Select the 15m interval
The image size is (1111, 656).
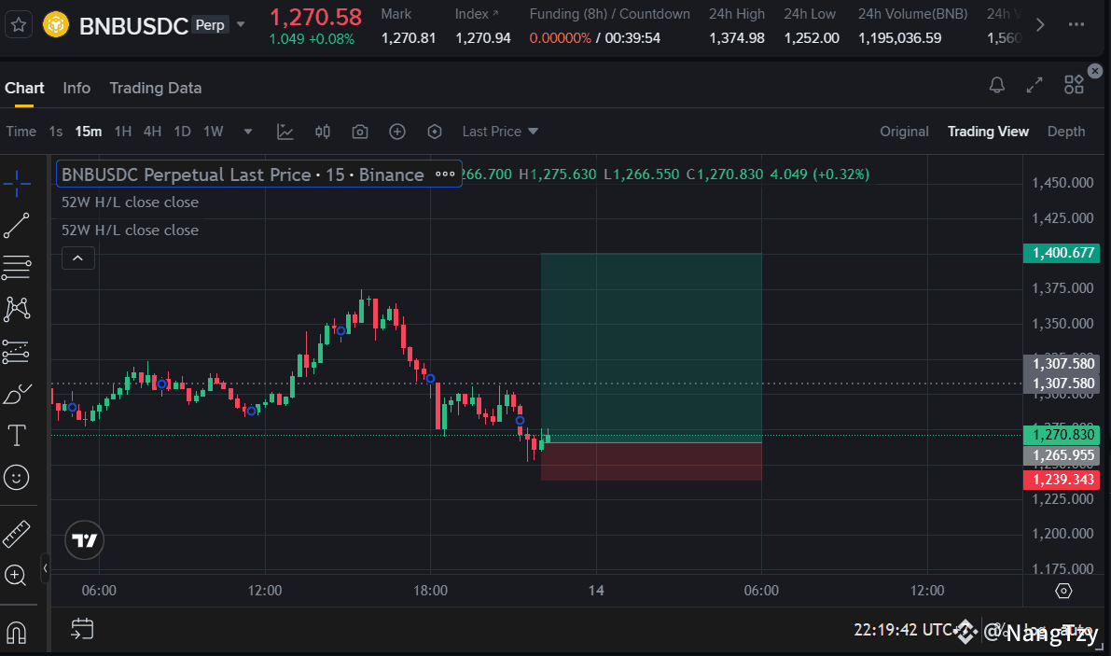tap(89, 132)
